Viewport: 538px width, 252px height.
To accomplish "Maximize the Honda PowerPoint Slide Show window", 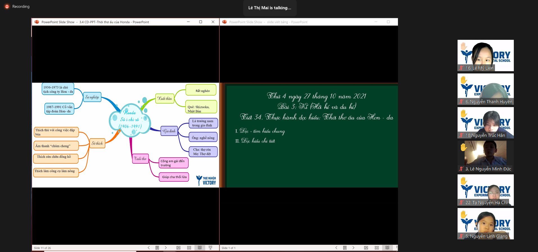I will 201,22.
